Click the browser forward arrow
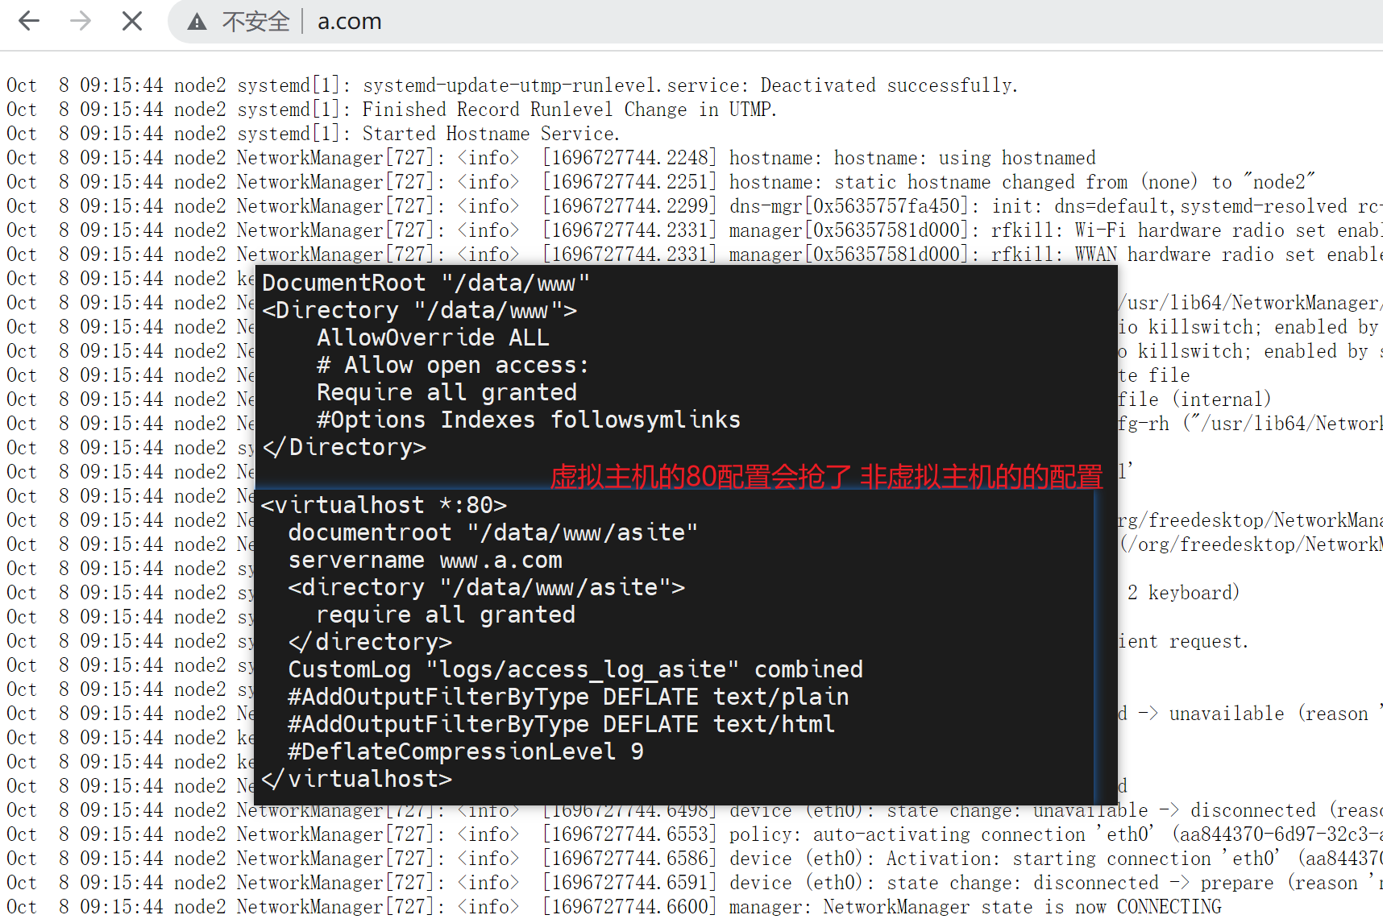The height and width of the screenshot is (919, 1383). 81,21
